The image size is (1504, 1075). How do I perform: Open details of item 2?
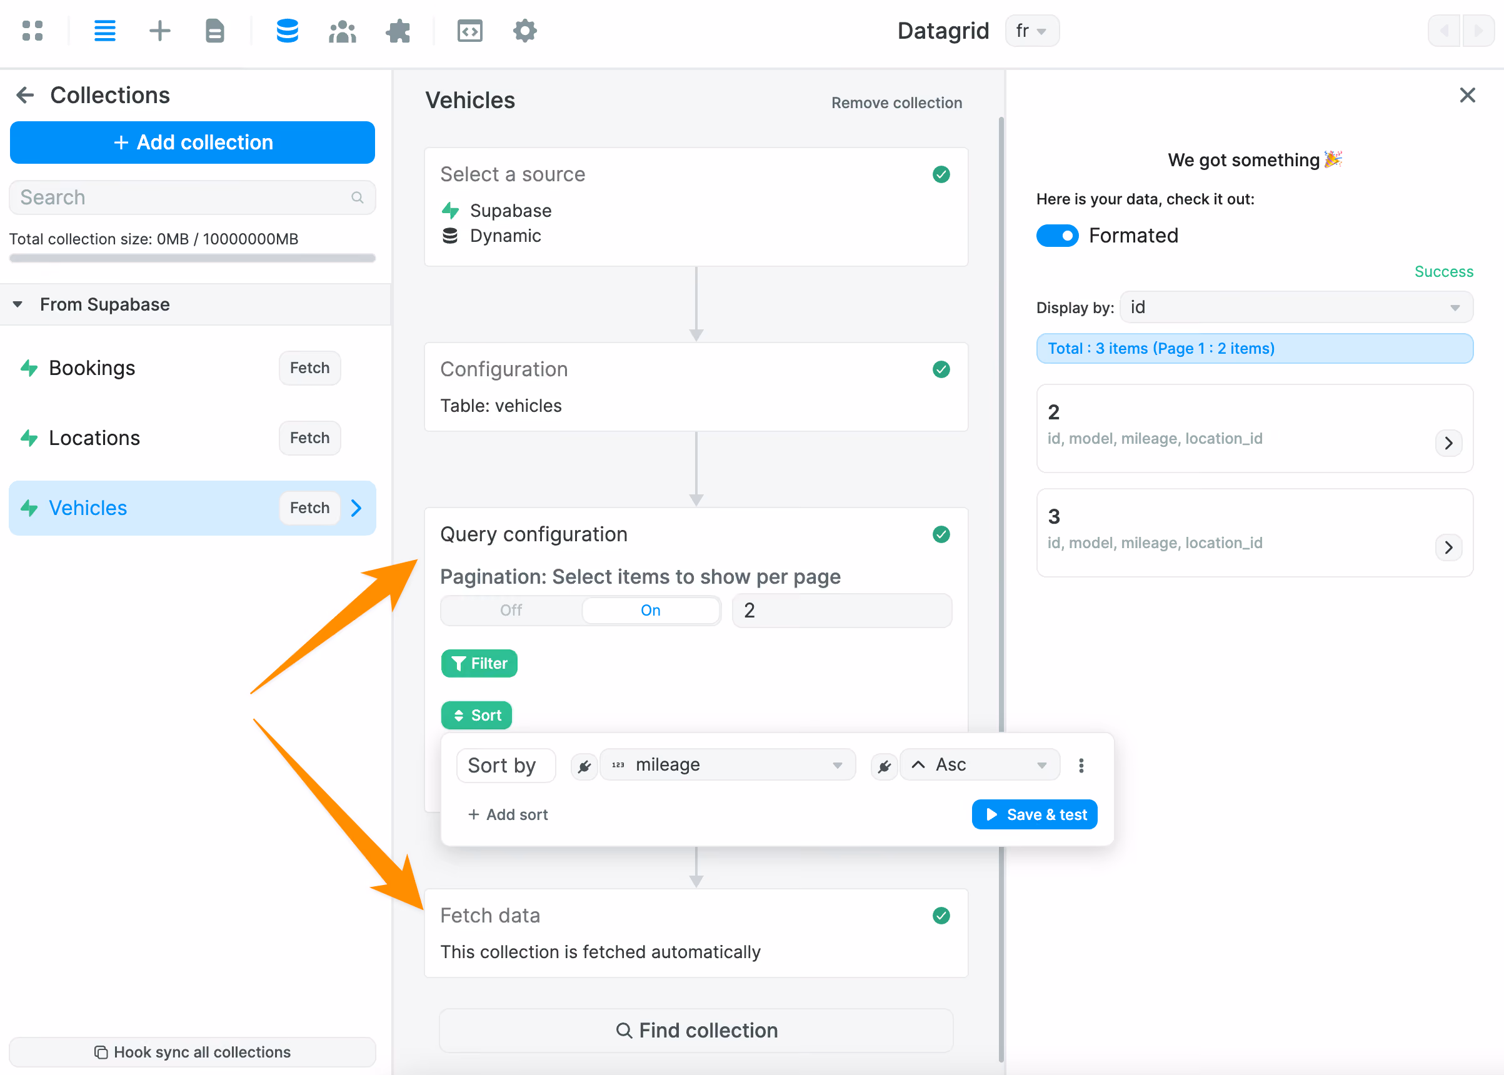[1448, 443]
